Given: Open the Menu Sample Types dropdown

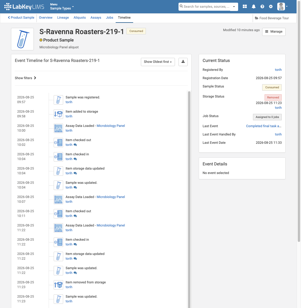Looking at the screenshot, I should click(x=62, y=7).
